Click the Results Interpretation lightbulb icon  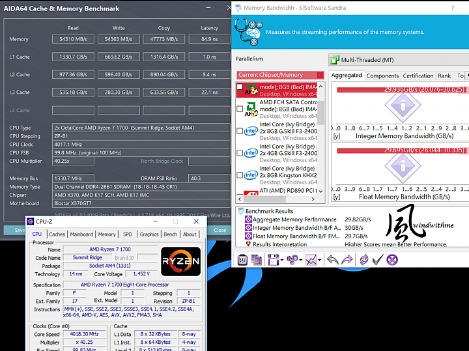pyautogui.click(x=248, y=244)
